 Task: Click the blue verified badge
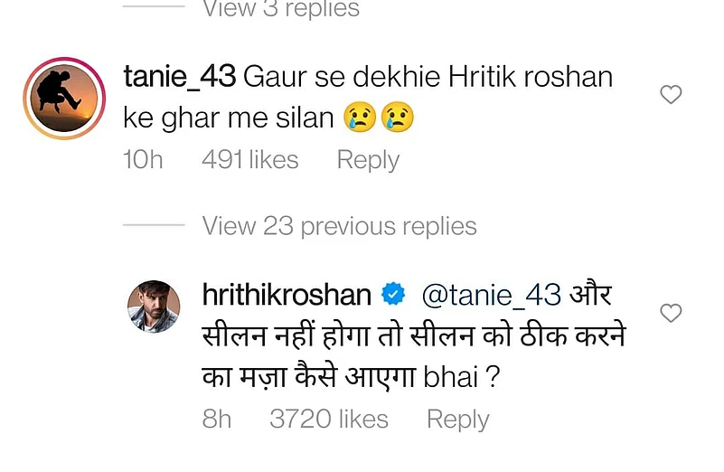click(x=392, y=295)
